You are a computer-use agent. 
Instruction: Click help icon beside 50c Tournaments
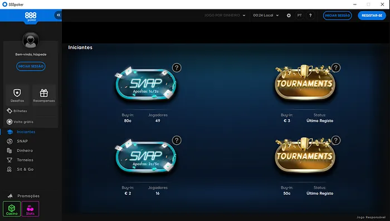pyautogui.click(x=336, y=140)
